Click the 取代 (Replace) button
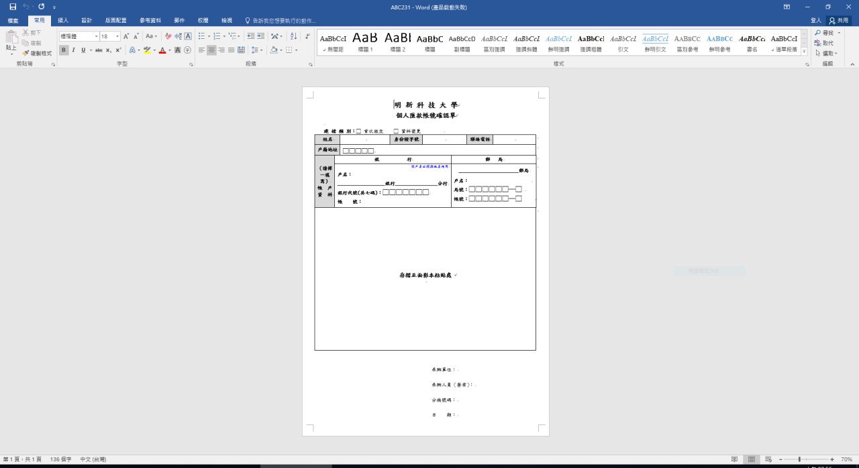 (x=824, y=43)
